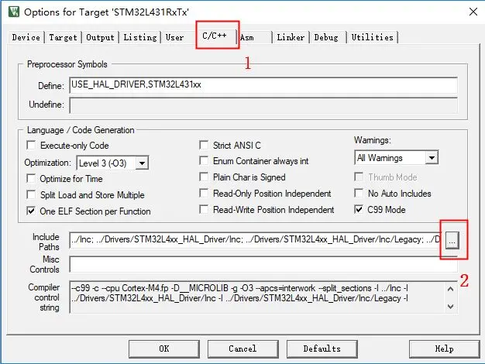Click the Keil uVision title bar icon
485x364 pixels.
pyautogui.click(x=14, y=12)
